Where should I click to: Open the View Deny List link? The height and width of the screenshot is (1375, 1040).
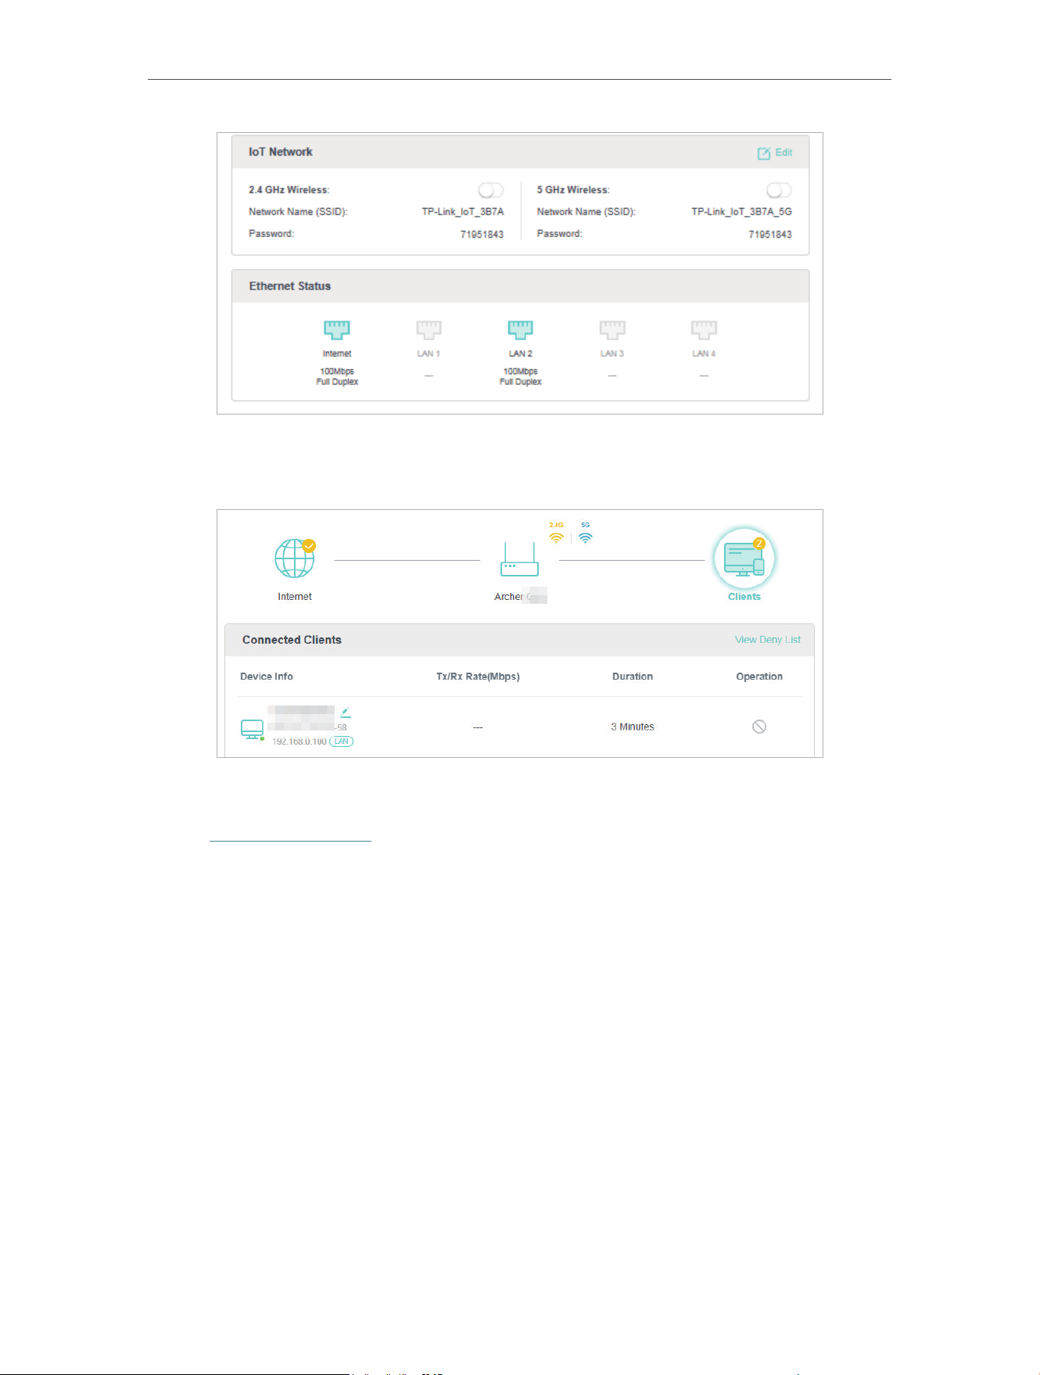point(768,640)
